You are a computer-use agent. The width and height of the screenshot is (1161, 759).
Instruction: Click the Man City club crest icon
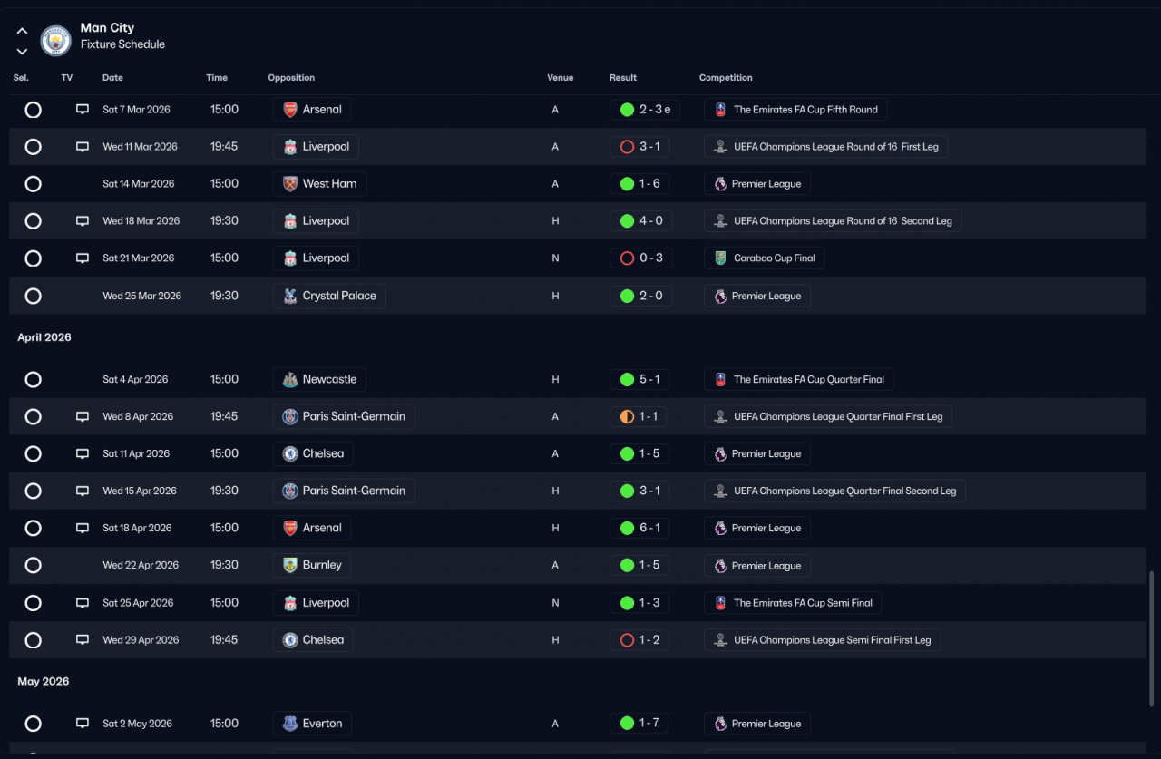point(56,40)
